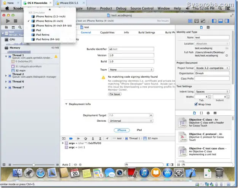Image resolution: width=238 pixels, height=188 pixels.
Task: Click Simulate location arrow icon
Action: pyautogui.click(x=107, y=139)
